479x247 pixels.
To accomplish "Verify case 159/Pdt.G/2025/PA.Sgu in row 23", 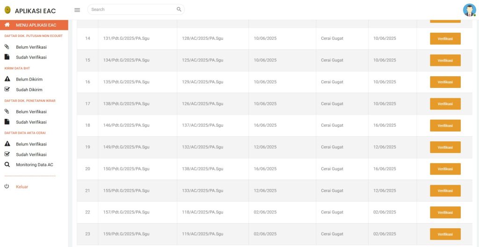I will pos(445,234).
